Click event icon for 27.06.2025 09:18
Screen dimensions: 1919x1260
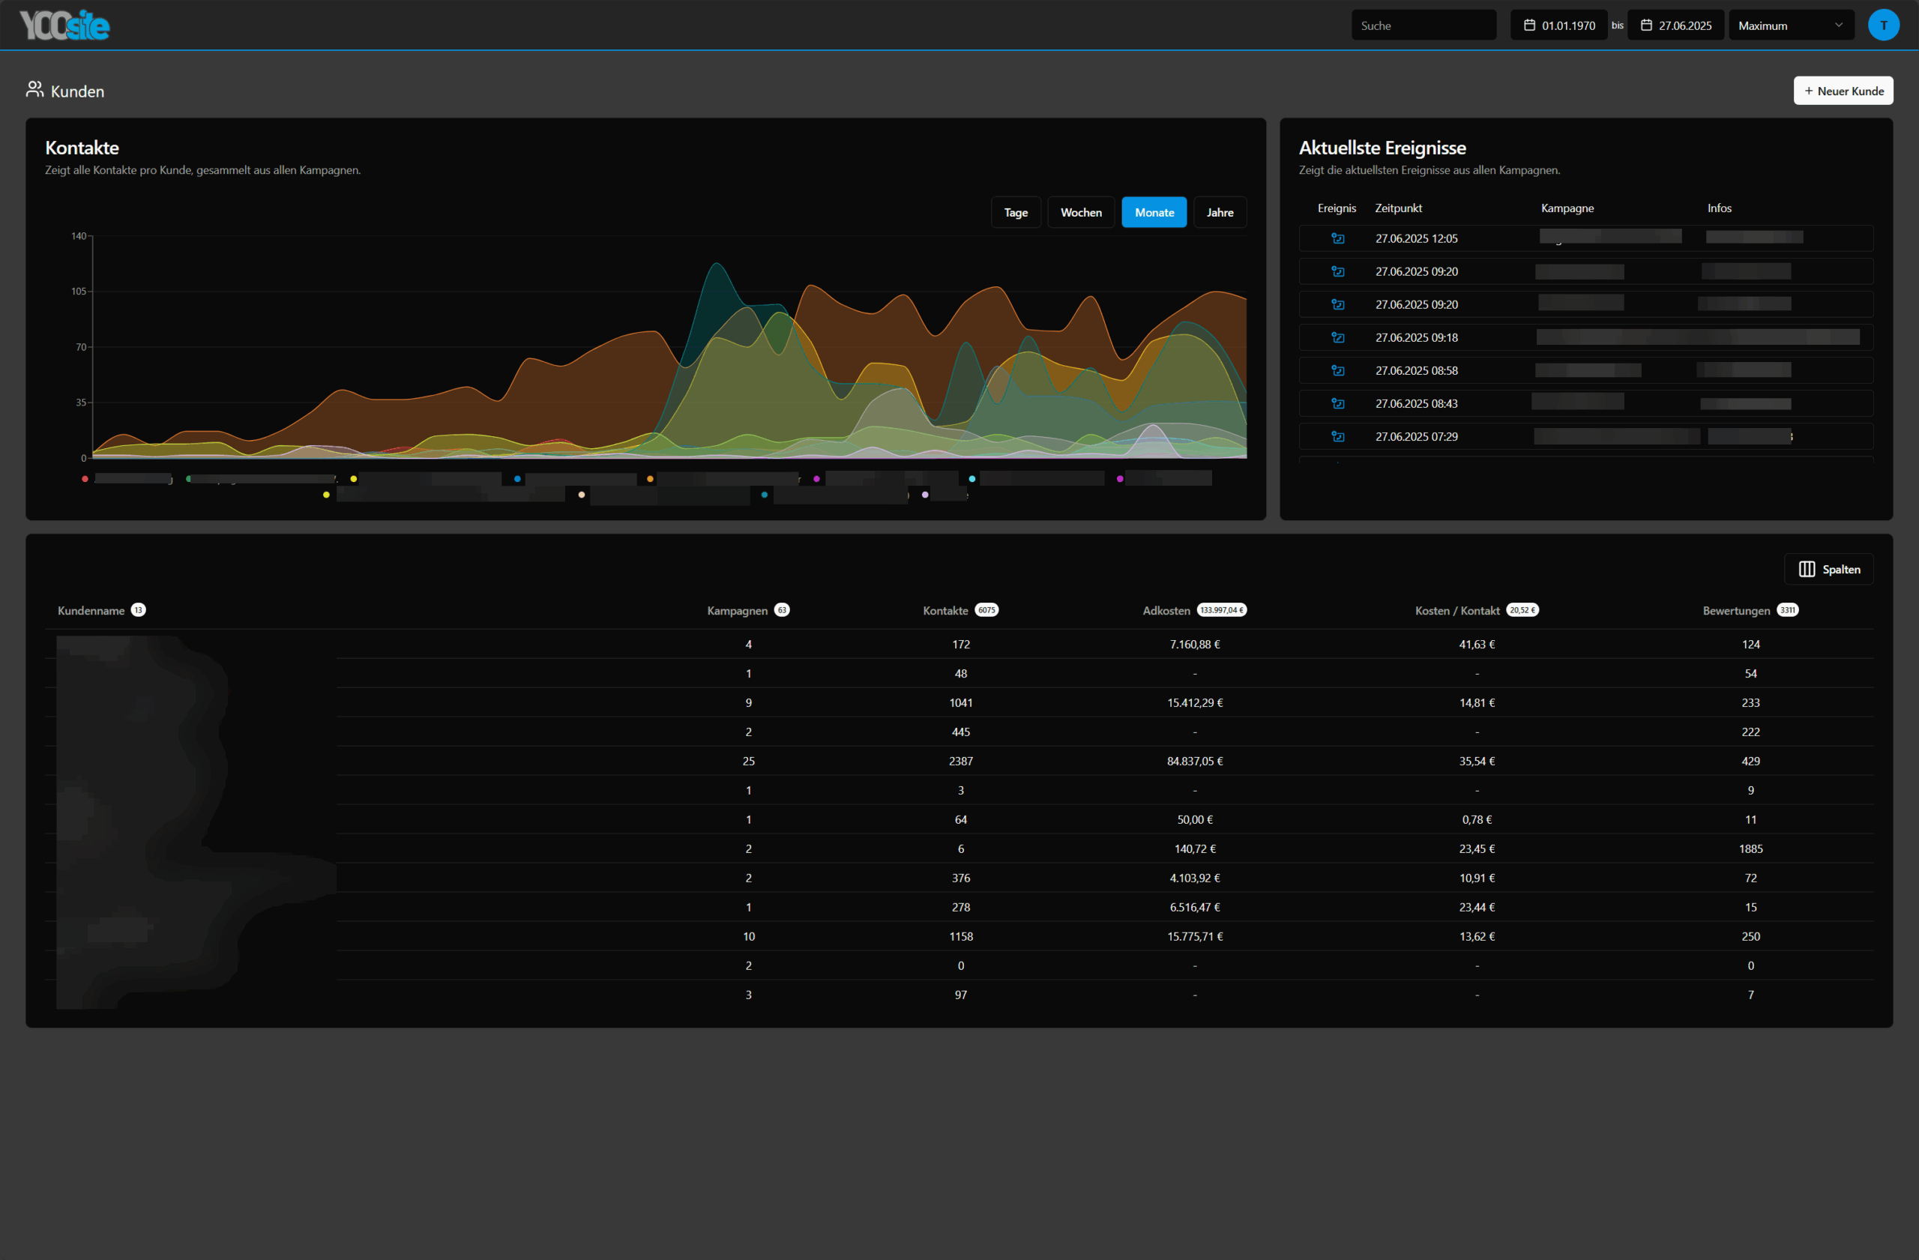[1337, 338]
